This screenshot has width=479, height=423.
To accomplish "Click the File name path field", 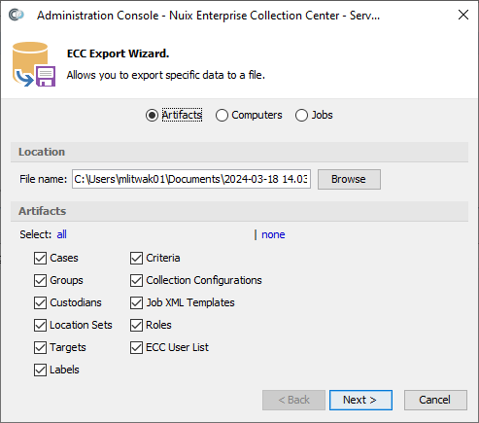I will coord(191,179).
